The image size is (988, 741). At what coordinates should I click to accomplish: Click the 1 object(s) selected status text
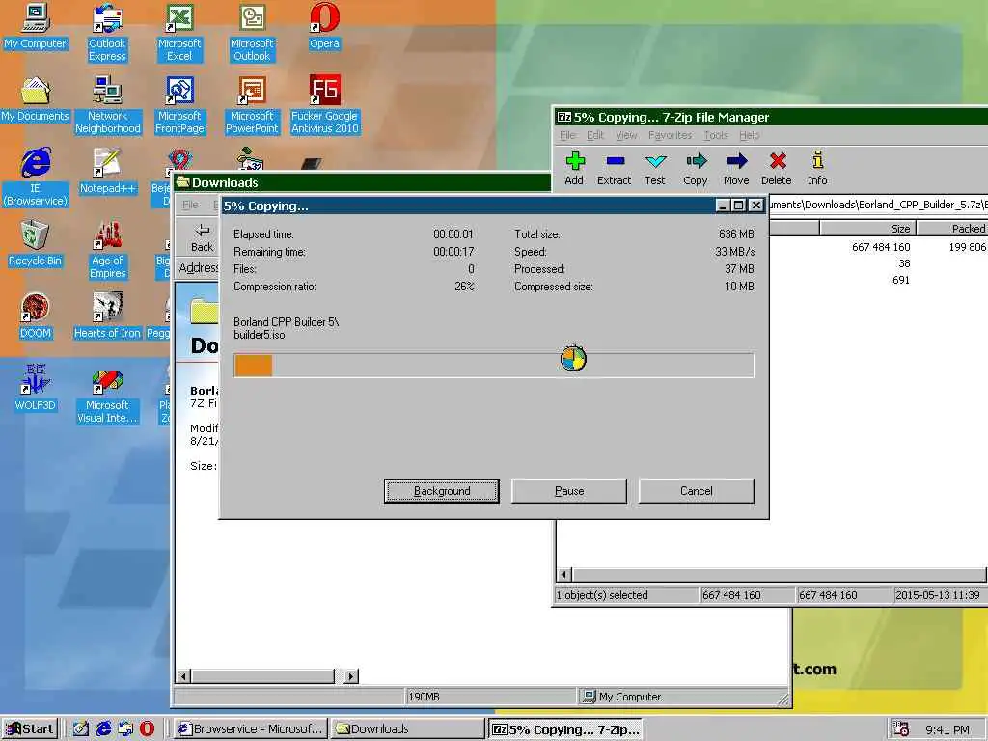point(602,594)
